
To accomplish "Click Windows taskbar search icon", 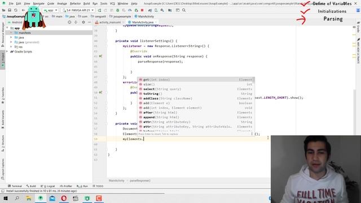I will pyautogui.click(x=17, y=198).
